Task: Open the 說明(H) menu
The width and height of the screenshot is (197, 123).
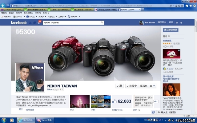Action: tap(46, 13)
